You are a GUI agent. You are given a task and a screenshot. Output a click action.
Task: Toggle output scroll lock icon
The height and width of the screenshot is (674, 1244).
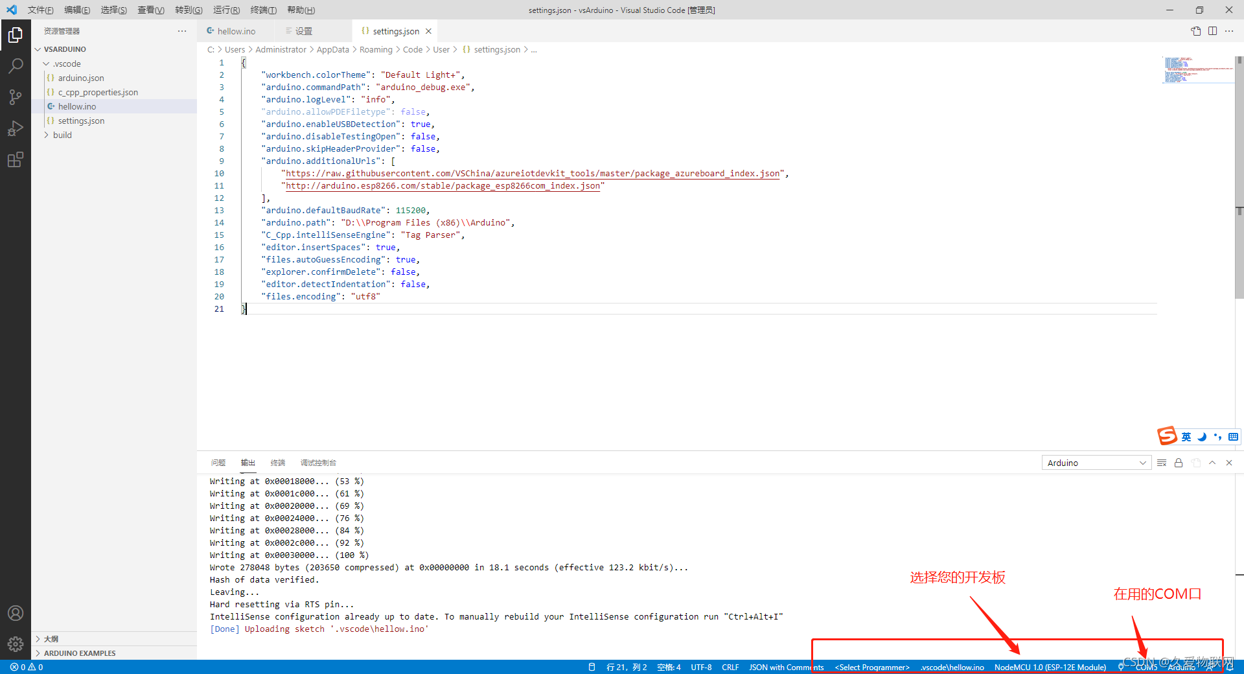coord(1179,463)
